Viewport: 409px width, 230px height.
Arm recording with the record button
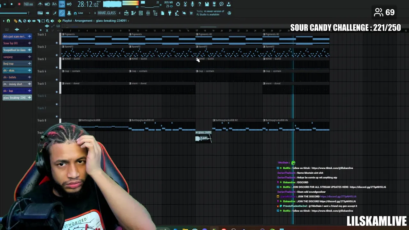(19, 4)
